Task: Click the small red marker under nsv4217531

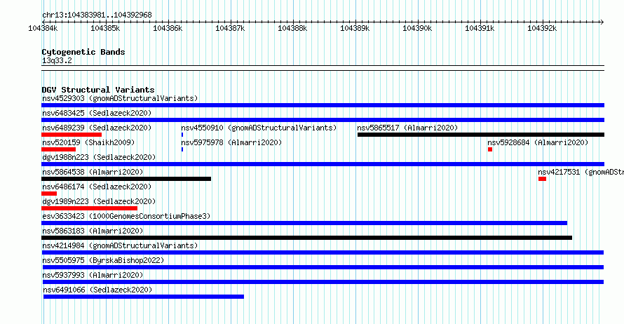Action: click(542, 179)
